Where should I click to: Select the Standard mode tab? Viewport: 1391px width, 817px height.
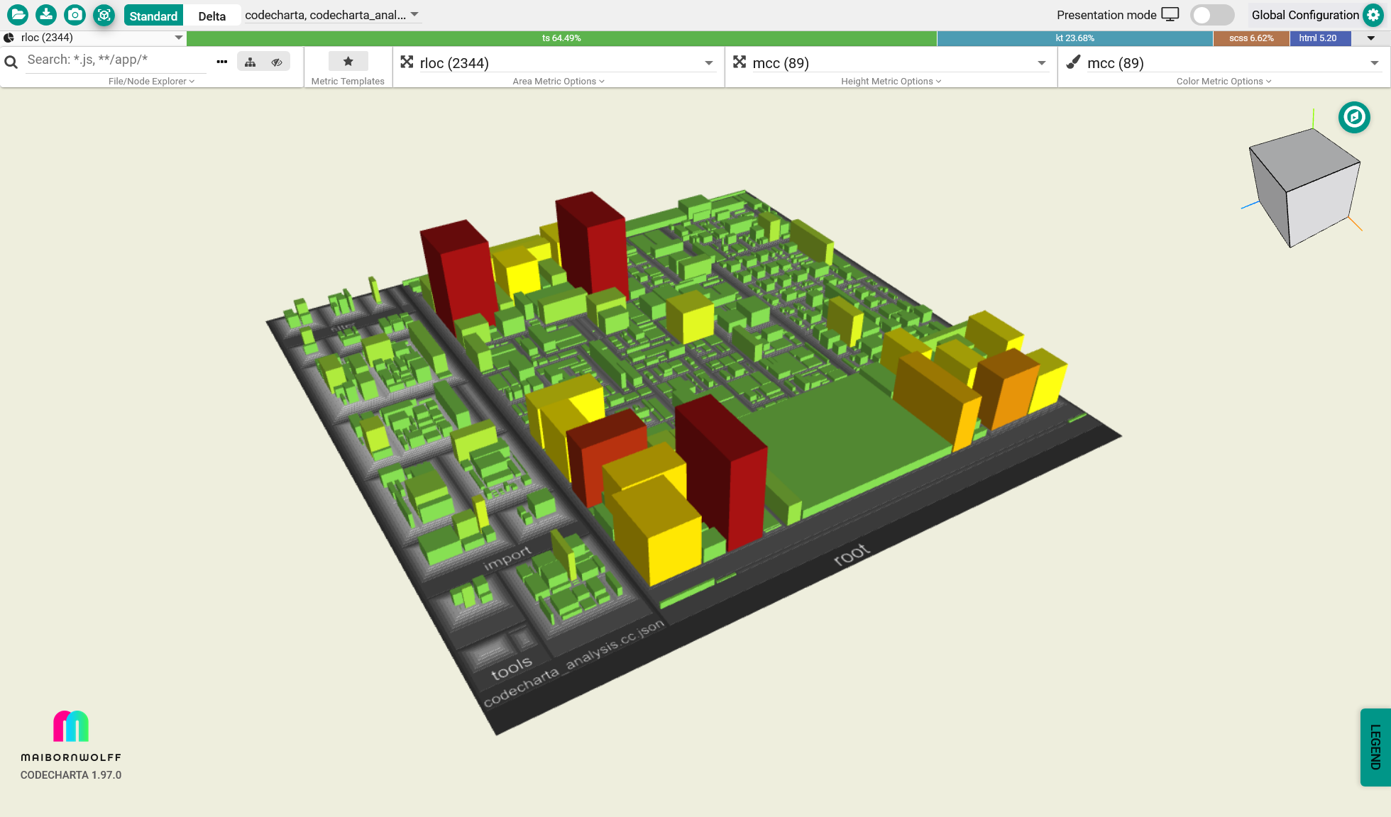pos(153,16)
